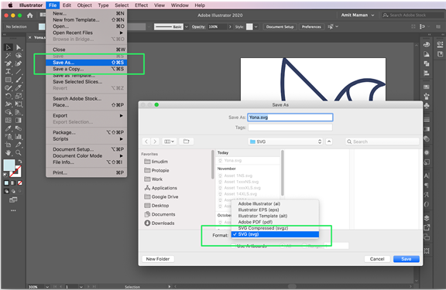Click the Document Setup button
The image size is (446, 290).
coord(280,27)
